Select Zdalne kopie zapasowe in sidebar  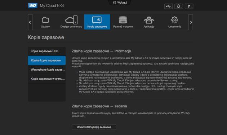point(47,60)
